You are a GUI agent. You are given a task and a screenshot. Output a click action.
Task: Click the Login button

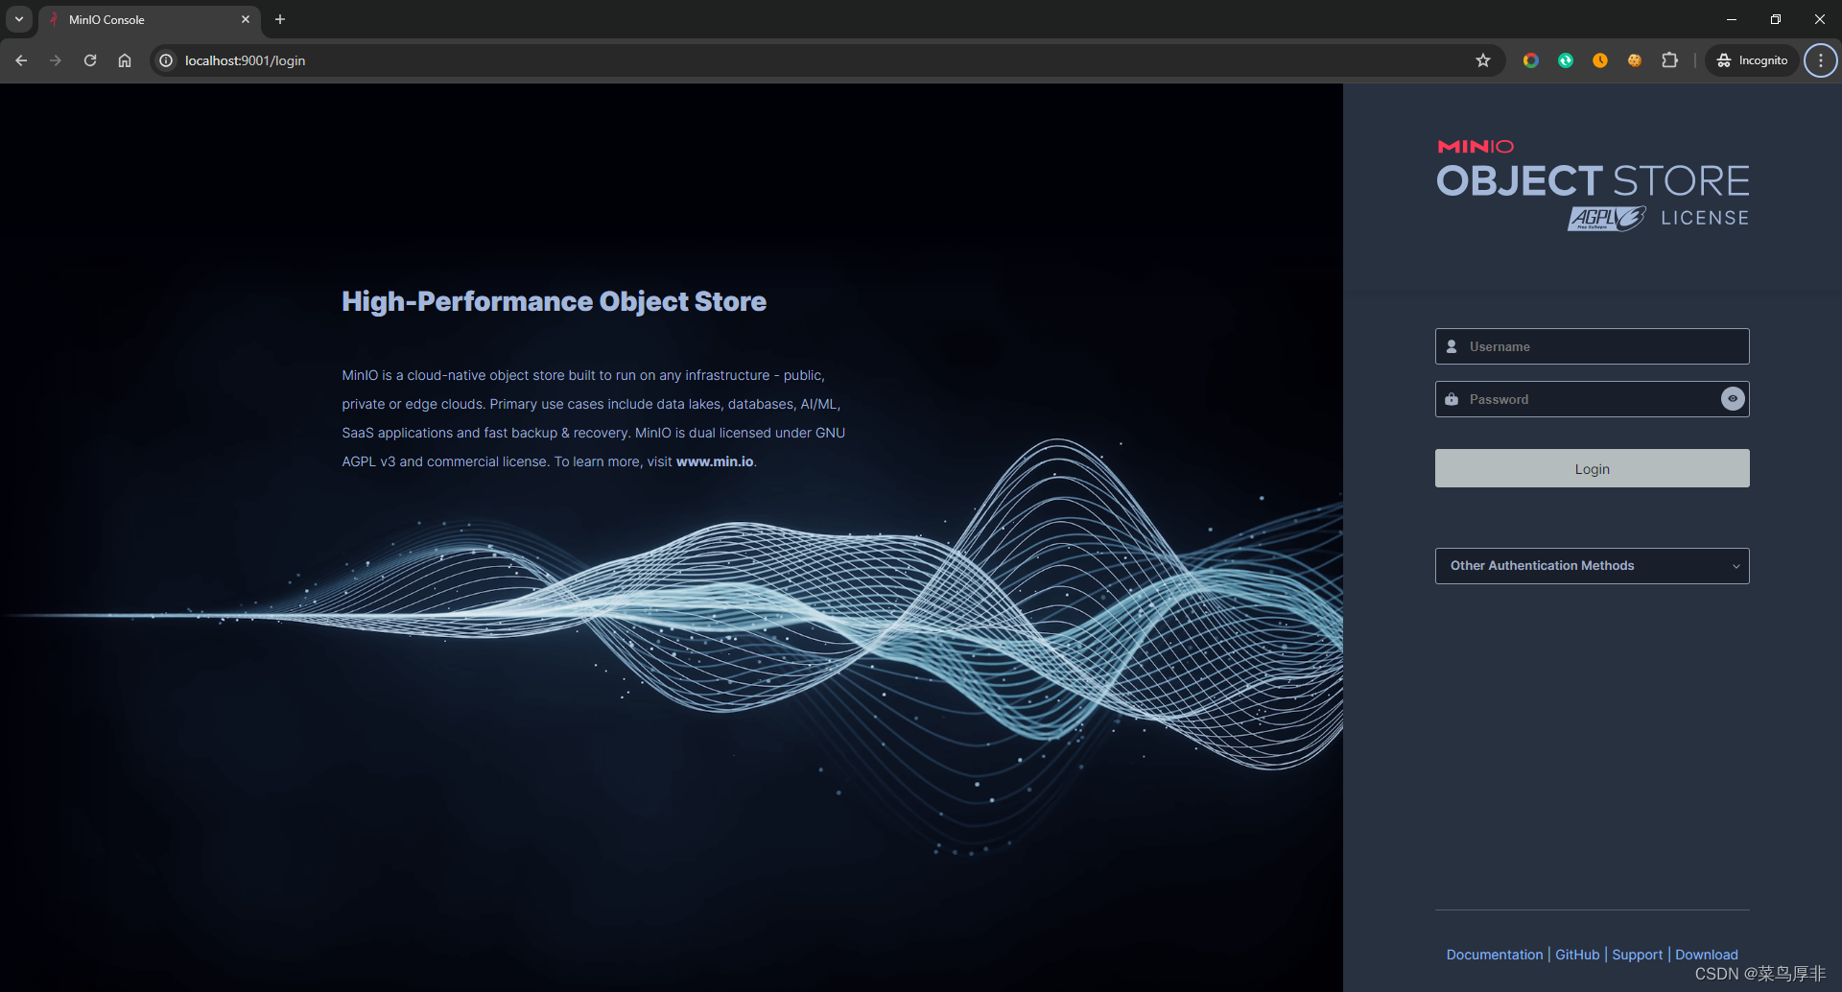coord(1592,468)
